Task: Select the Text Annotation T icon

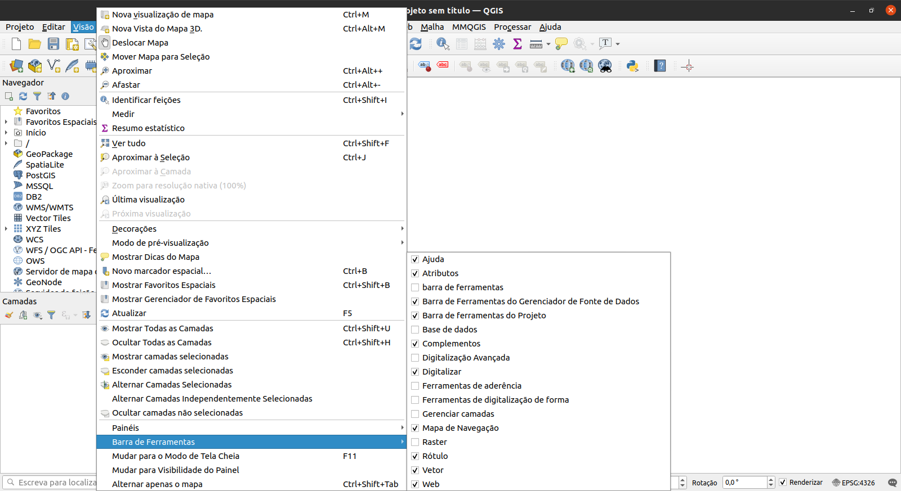Action: click(x=605, y=43)
